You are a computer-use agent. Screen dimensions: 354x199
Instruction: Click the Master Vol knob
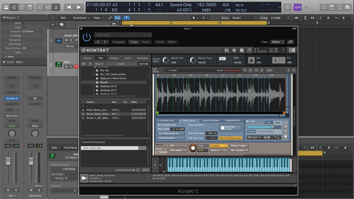click(x=166, y=60)
